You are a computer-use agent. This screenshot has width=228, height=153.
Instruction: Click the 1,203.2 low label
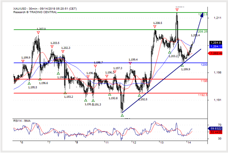[173, 56]
